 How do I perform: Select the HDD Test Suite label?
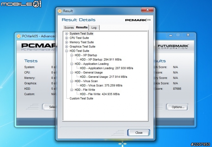click(x=79, y=51)
